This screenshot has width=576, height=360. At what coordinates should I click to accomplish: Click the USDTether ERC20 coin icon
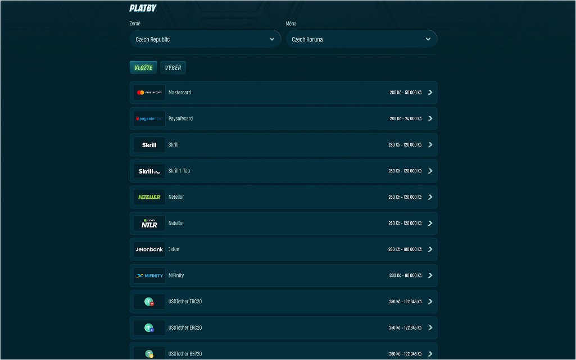pyautogui.click(x=149, y=327)
